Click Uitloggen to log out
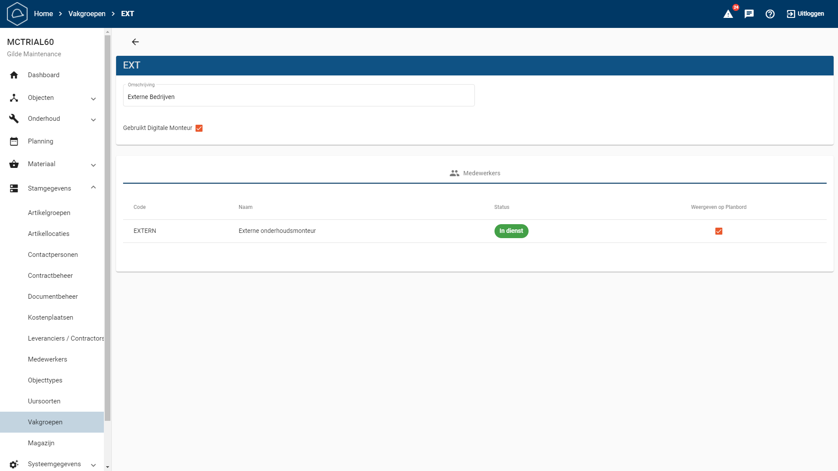The height and width of the screenshot is (471, 838). click(805, 14)
